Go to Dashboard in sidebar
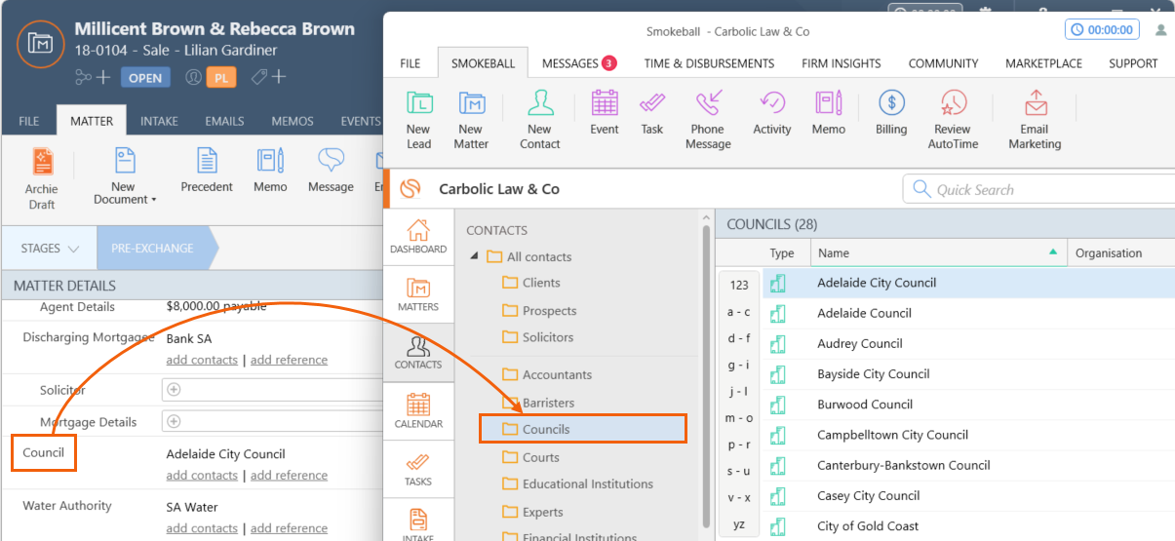 418,236
